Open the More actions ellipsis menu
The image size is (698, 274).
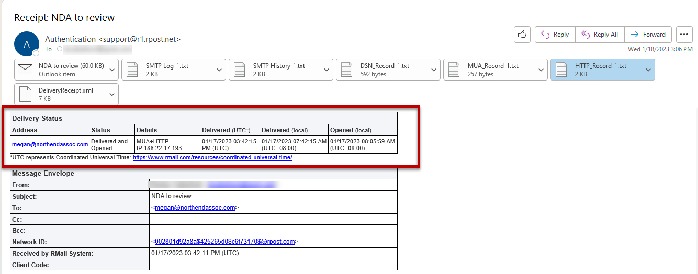684,35
